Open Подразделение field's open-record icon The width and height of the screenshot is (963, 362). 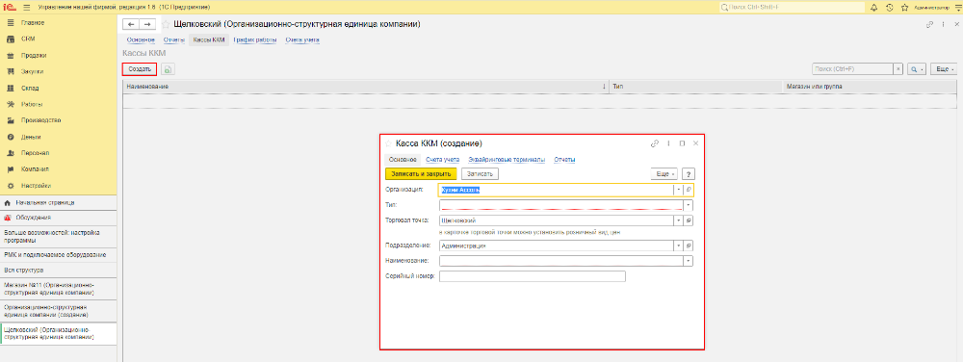click(x=690, y=246)
